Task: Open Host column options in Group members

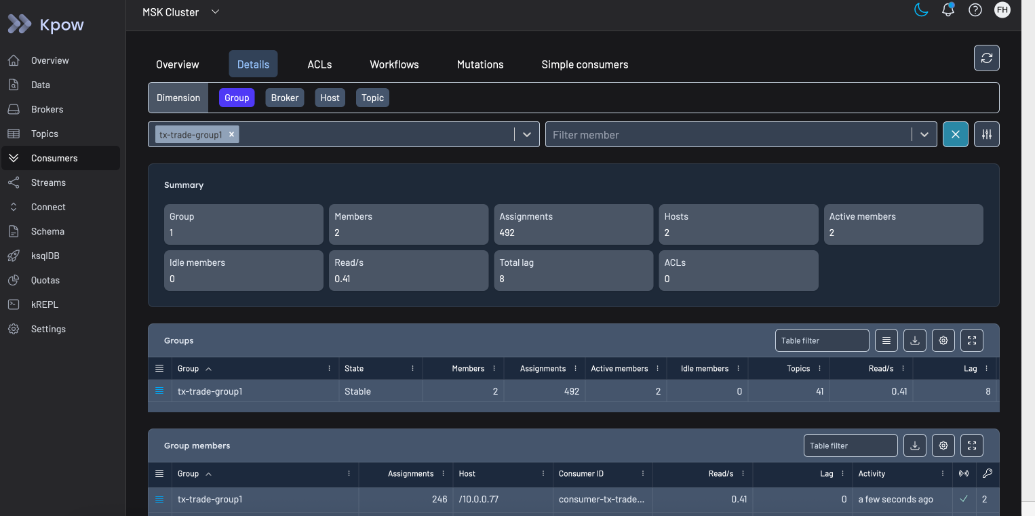Action: point(543,473)
